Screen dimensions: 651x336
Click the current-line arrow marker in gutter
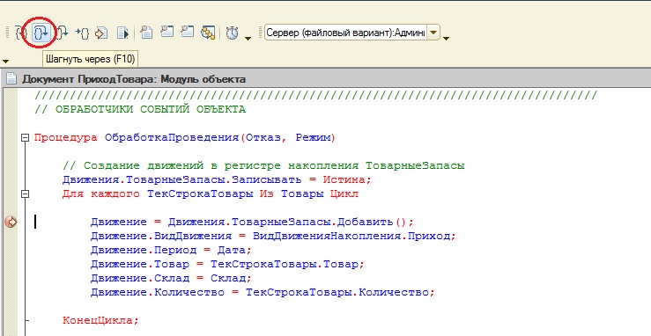tap(11, 222)
